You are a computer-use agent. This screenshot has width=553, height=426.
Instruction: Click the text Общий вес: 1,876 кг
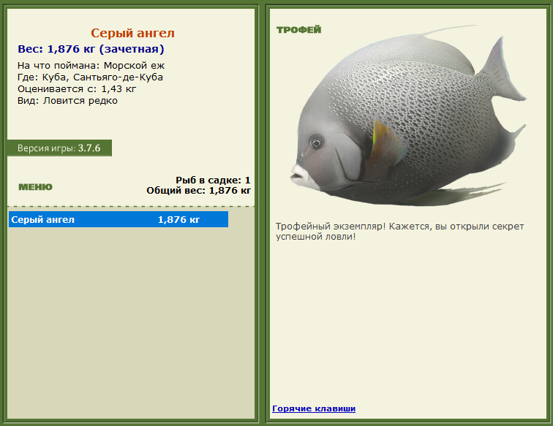(x=198, y=191)
